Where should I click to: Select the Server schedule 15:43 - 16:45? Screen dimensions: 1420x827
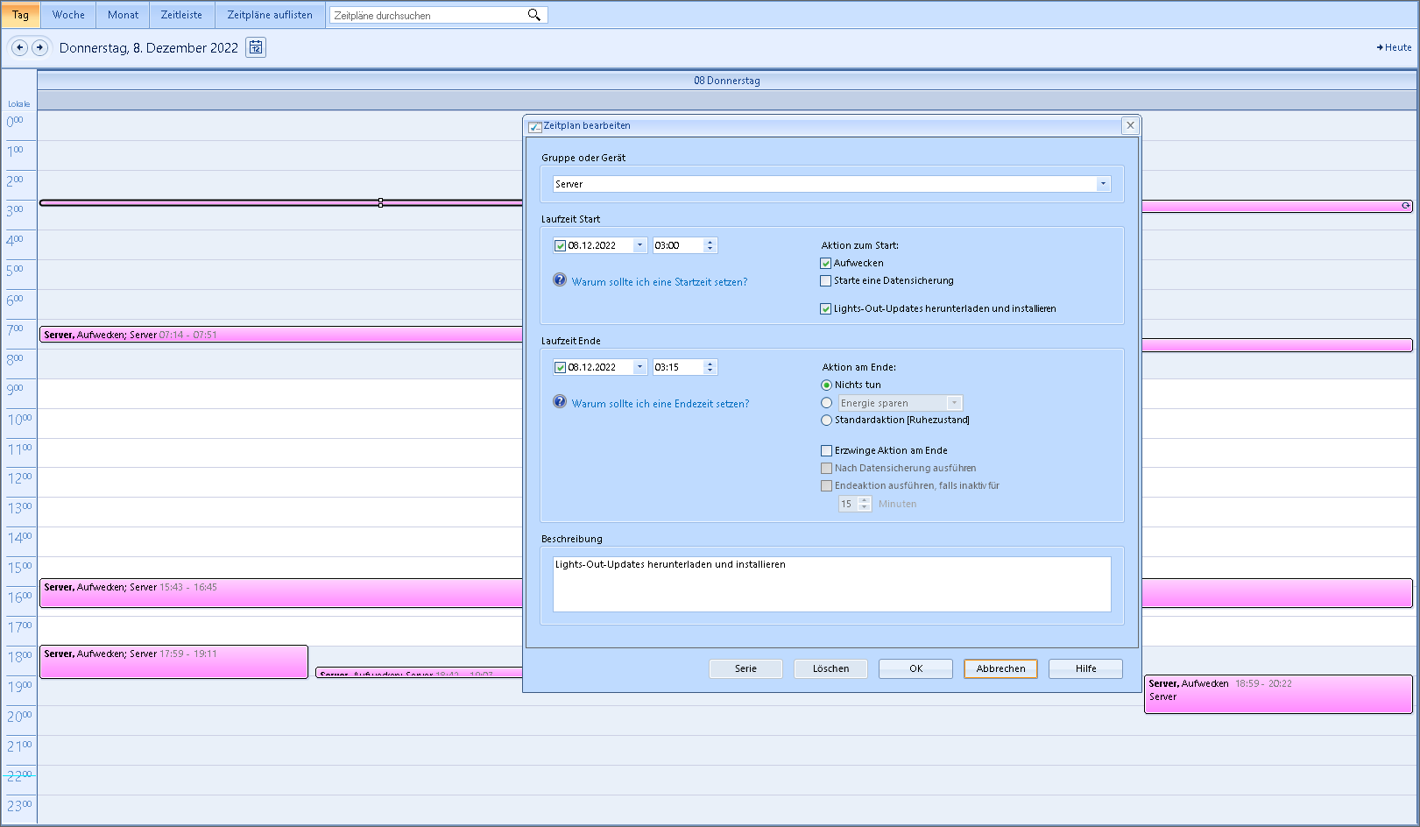click(280, 593)
